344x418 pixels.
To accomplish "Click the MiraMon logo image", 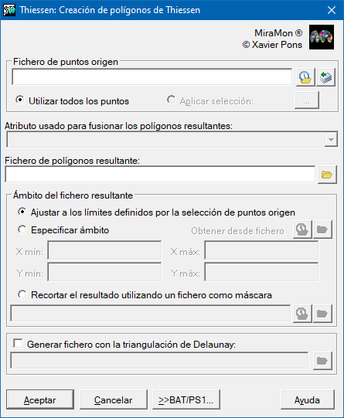I will (x=322, y=37).
